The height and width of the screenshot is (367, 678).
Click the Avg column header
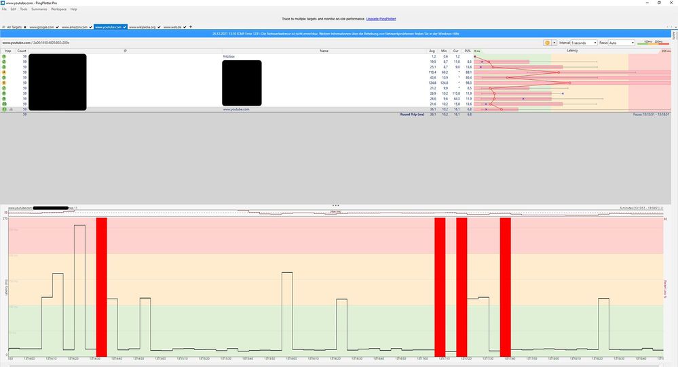coord(432,51)
